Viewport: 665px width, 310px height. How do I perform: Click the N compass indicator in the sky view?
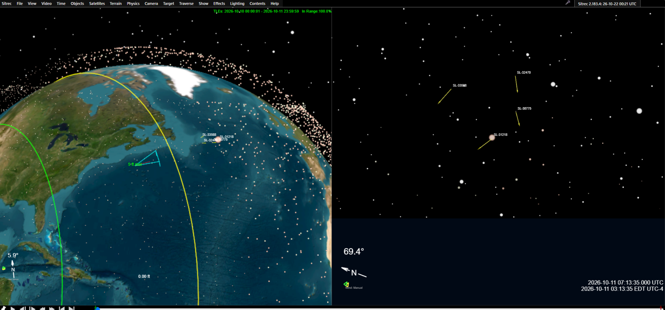point(354,272)
